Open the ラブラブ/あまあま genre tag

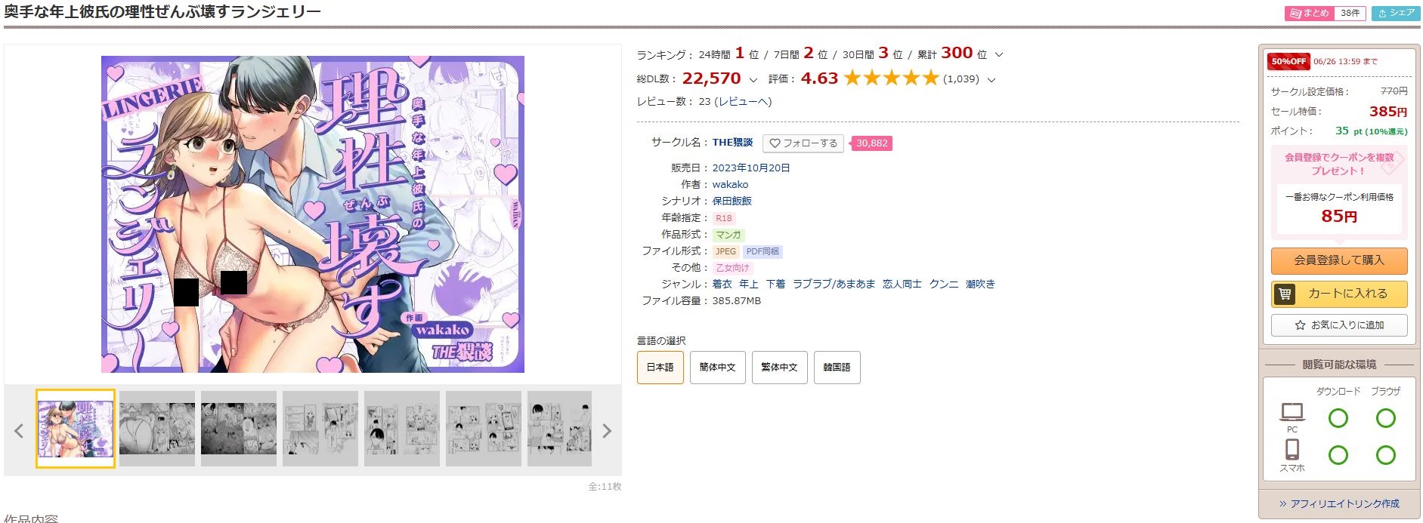[834, 284]
